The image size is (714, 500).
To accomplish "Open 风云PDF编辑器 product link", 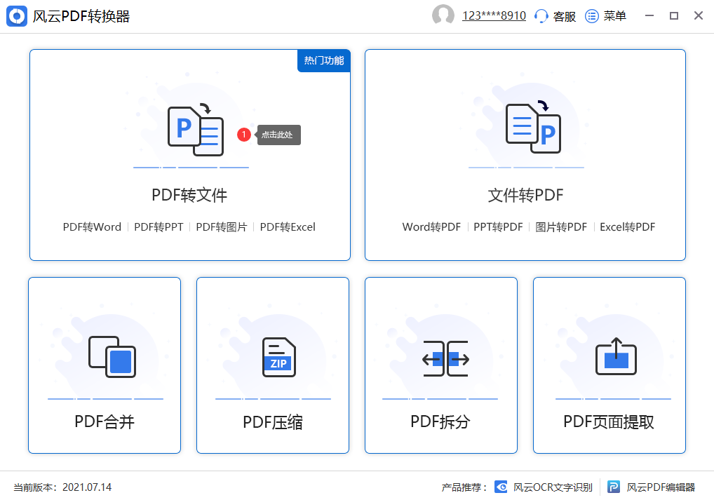I will point(652,487).
